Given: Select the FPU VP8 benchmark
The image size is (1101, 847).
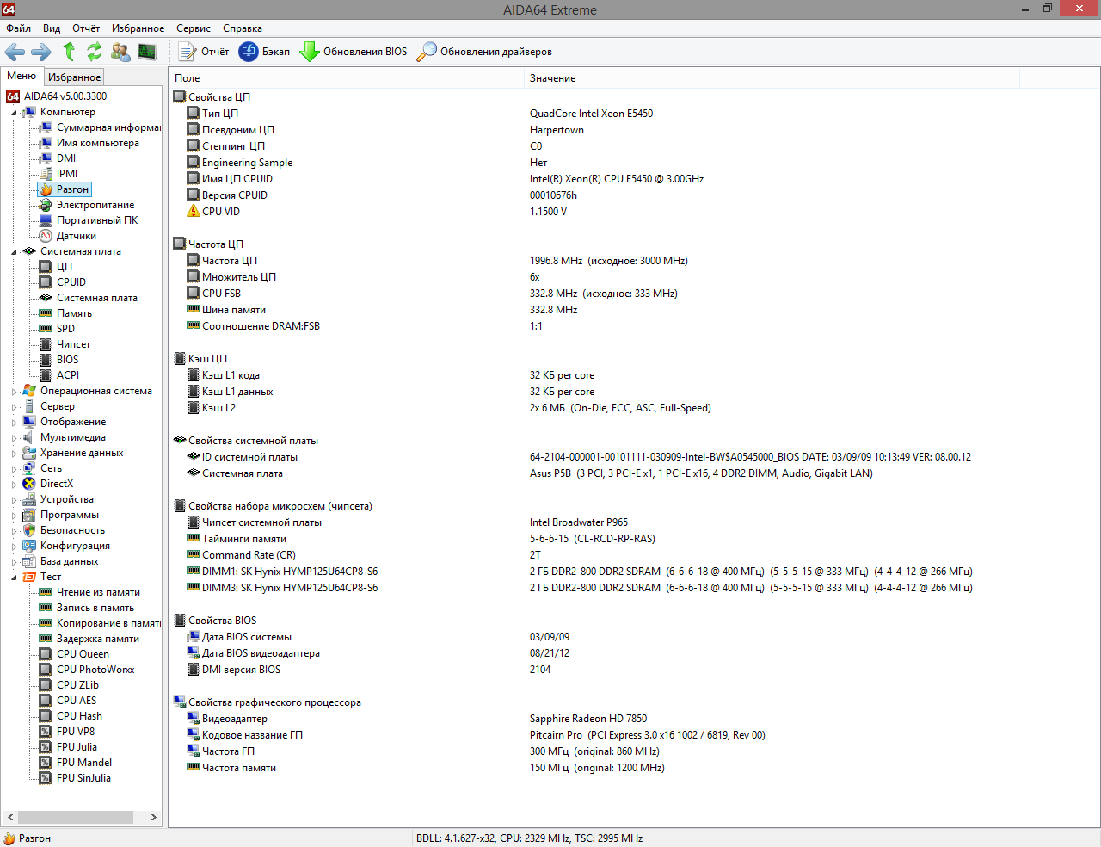Looking at the screenshot, I should (x=76, y=732).
